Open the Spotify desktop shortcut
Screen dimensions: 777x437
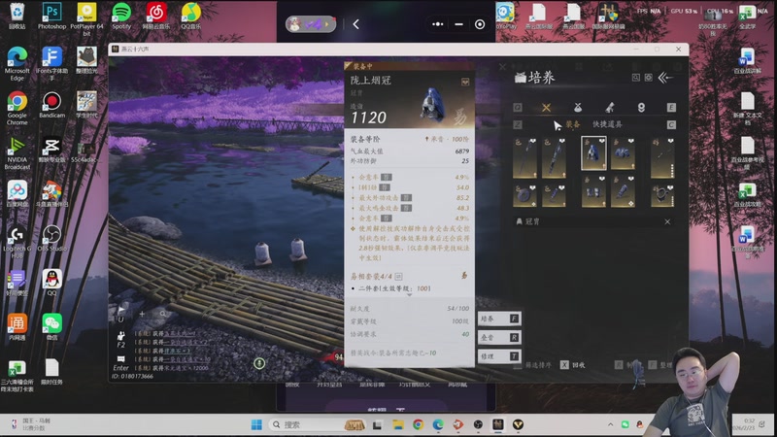point(121,16)
